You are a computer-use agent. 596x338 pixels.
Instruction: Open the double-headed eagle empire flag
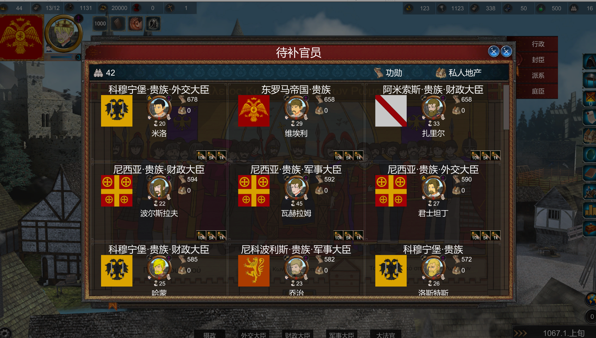[21, 37]
